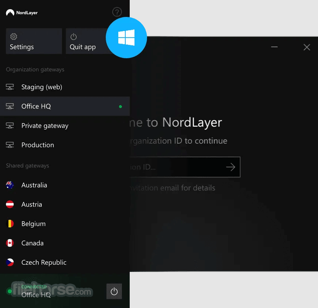Disconnect using the bottom power button
The image size is (318, 308).
coord(114,291)
